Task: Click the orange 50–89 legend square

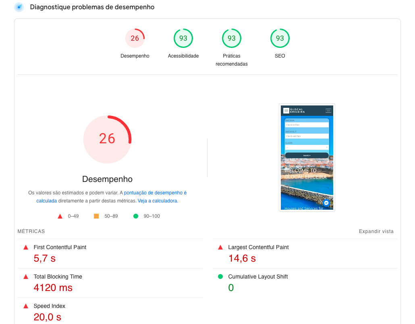Action: [96, 216]
